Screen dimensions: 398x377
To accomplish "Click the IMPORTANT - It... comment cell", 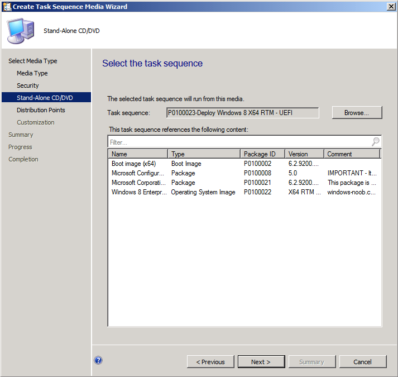I will point(352,173).
